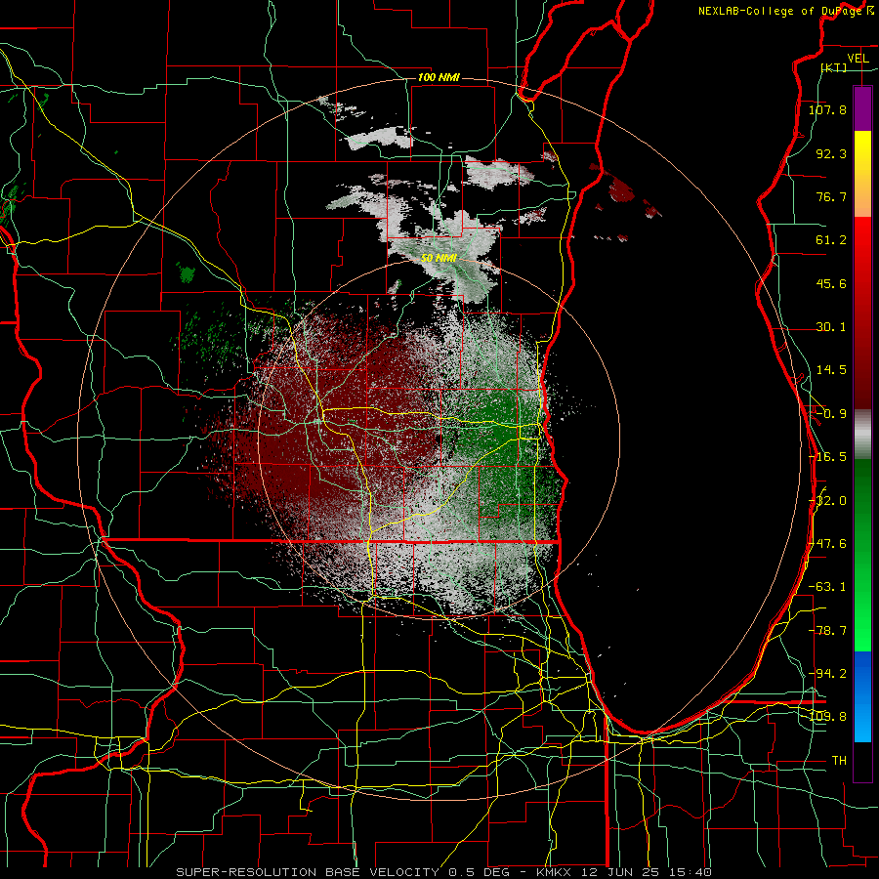Pick the blue segment of velocity colorbar
Image resolution: width=879 pixels, height=879 pixels.
pos(862,696)
